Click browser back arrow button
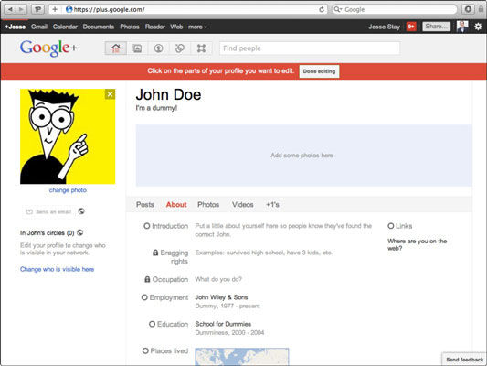The height and width of the screenshot is (366, 487). tap(10, 9)
